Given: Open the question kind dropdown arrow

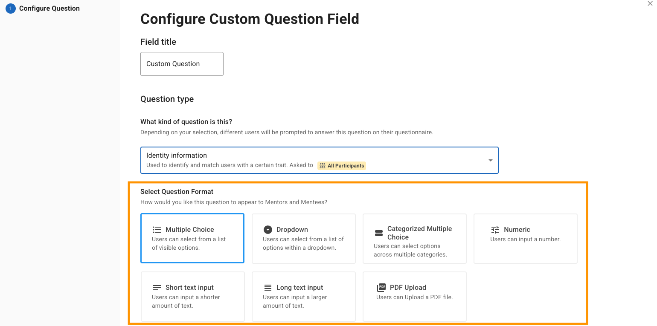Looking at the screenshot, I should 490,160.
